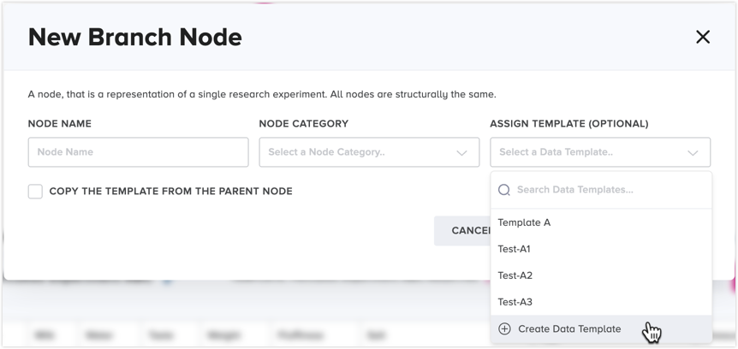738x349 pixels.
Task: Choose the Test-A3 template
Action: pyautogui.click(x=601, y=301)
